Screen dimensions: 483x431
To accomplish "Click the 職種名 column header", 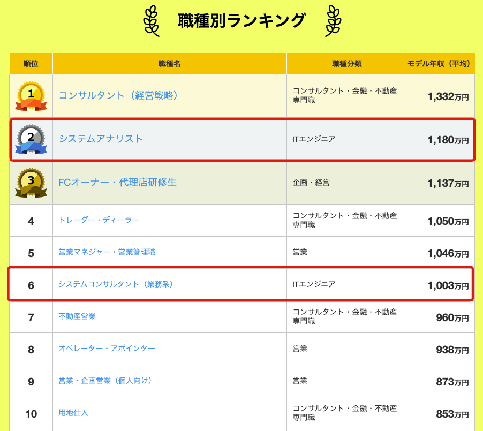I will click(x=169, y=64).
